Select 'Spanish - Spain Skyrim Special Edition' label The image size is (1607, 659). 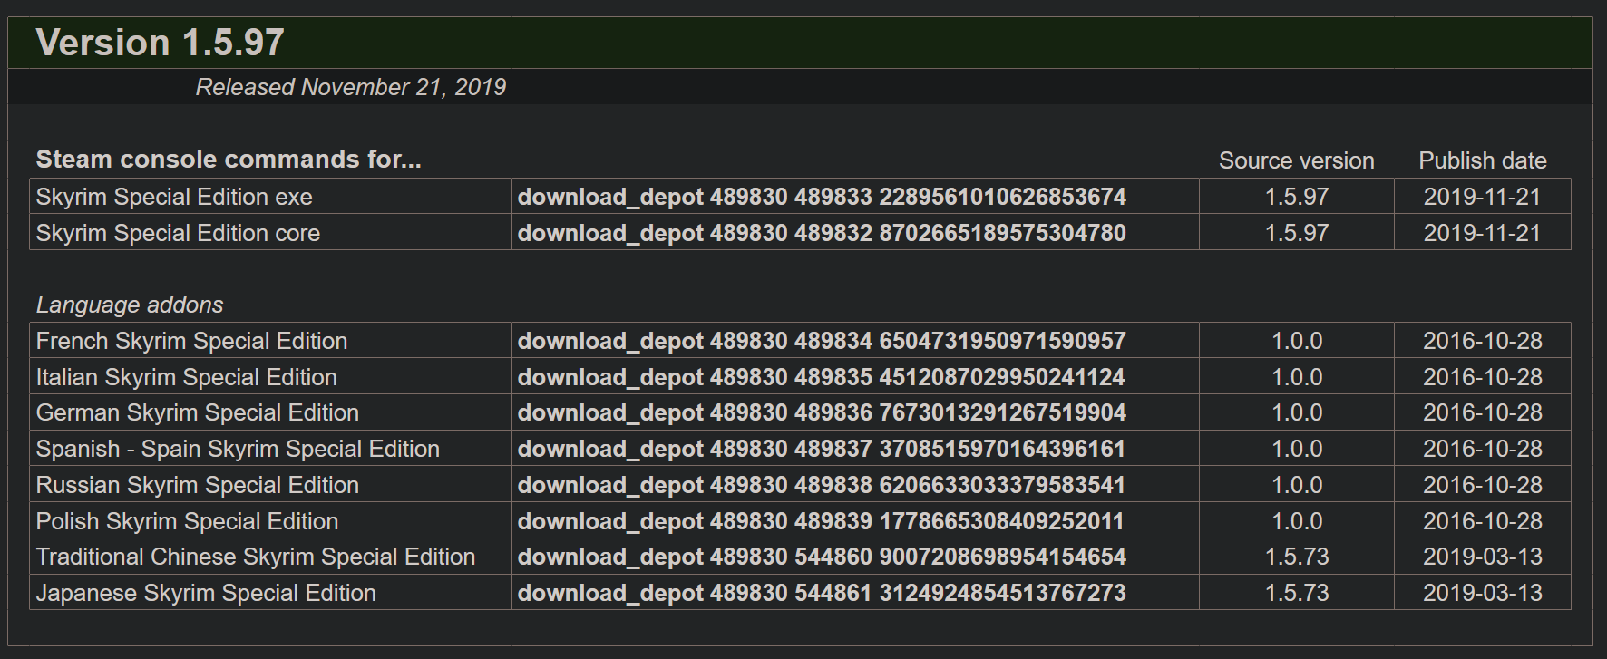[238, 449]
